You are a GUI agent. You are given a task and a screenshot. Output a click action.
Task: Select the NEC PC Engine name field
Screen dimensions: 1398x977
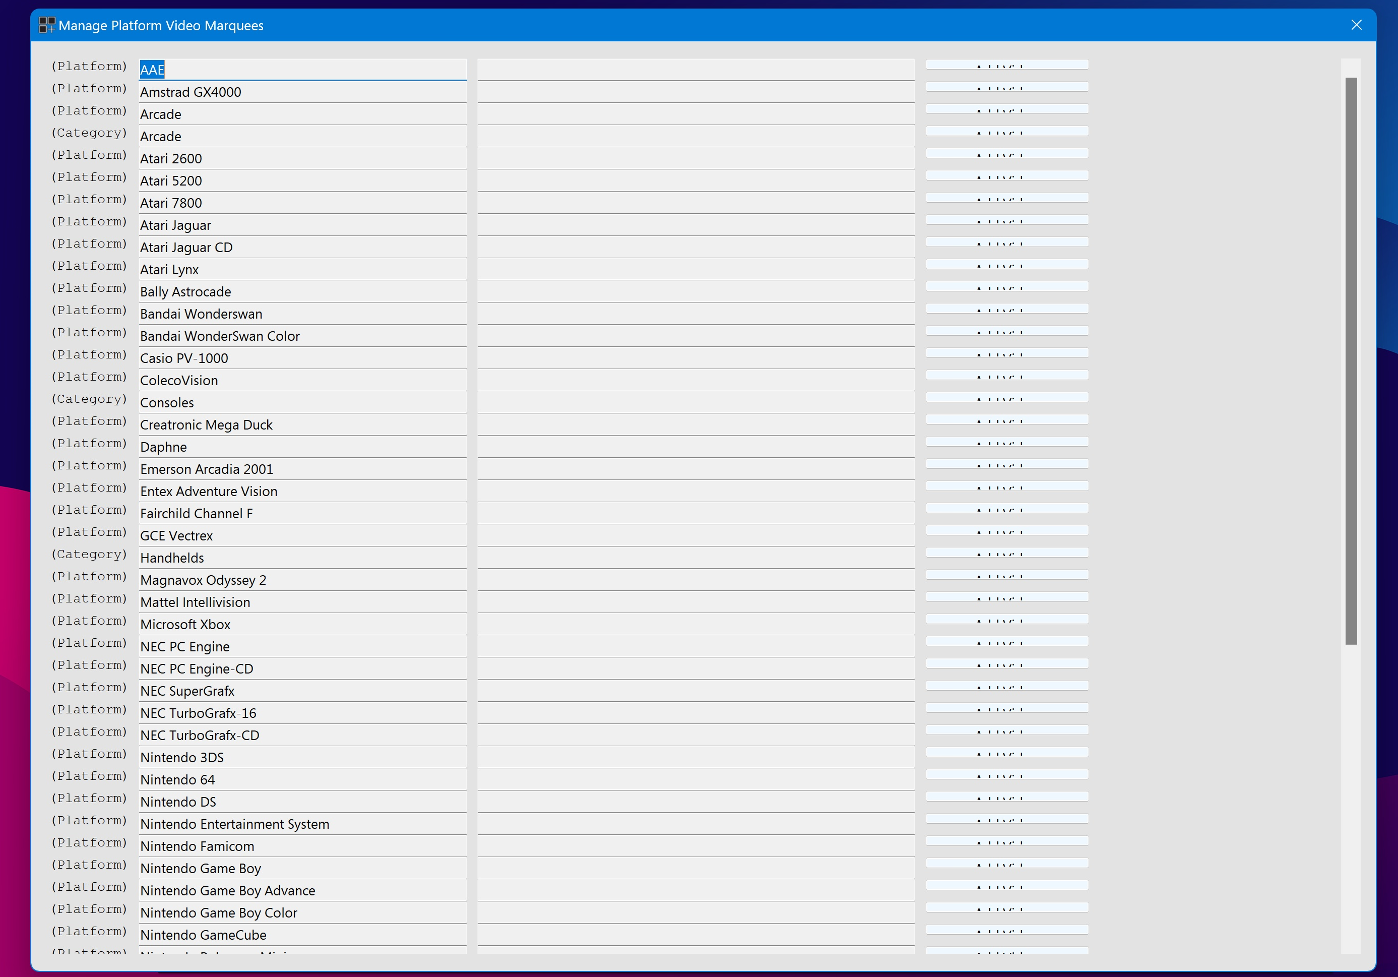pos(302,647)
